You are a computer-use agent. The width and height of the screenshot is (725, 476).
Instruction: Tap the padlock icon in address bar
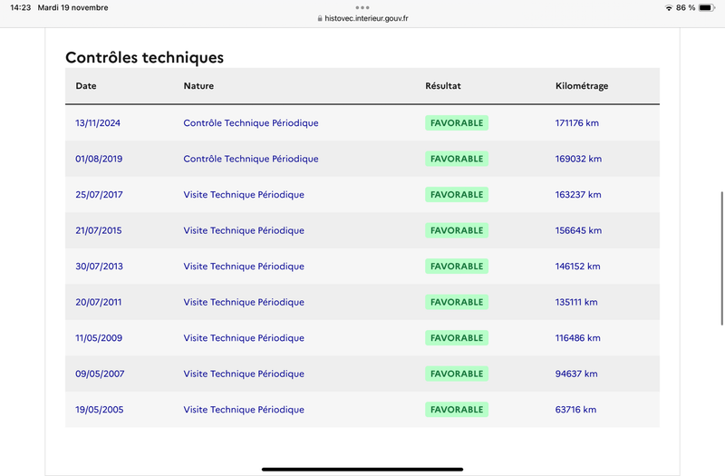point(320,18)
